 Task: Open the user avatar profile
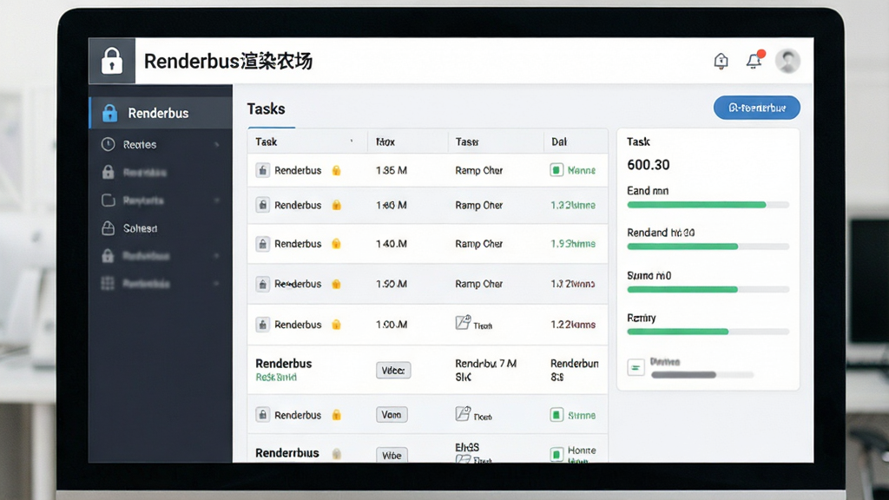(787, 61)
